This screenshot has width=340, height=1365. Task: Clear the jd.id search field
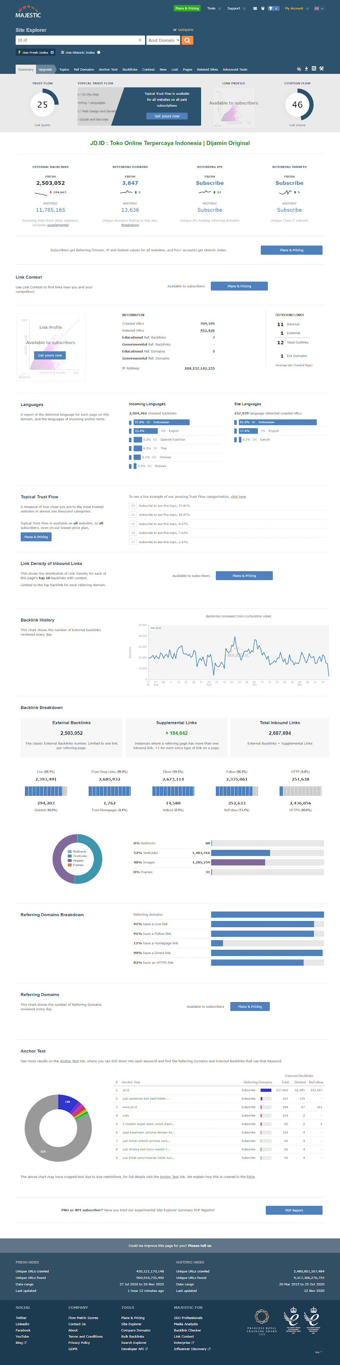[140, 40]
